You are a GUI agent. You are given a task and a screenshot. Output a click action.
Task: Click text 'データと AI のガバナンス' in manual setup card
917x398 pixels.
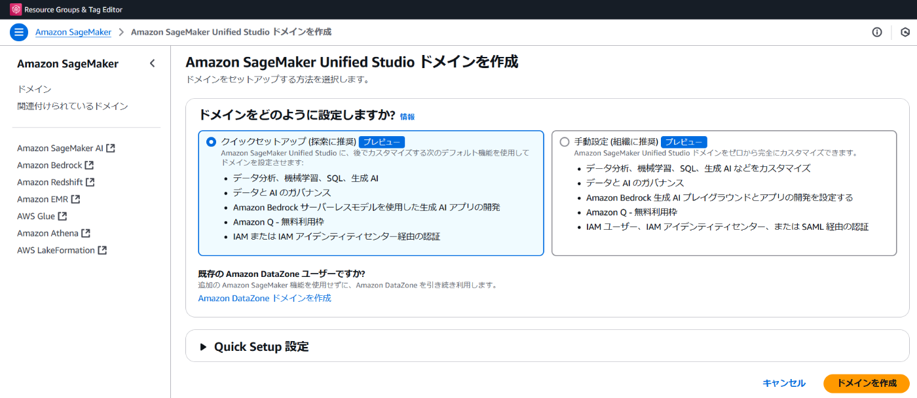[635, 183]
